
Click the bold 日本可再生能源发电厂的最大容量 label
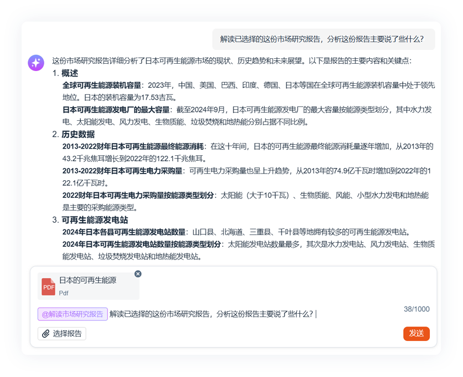[x=116, y=110]
